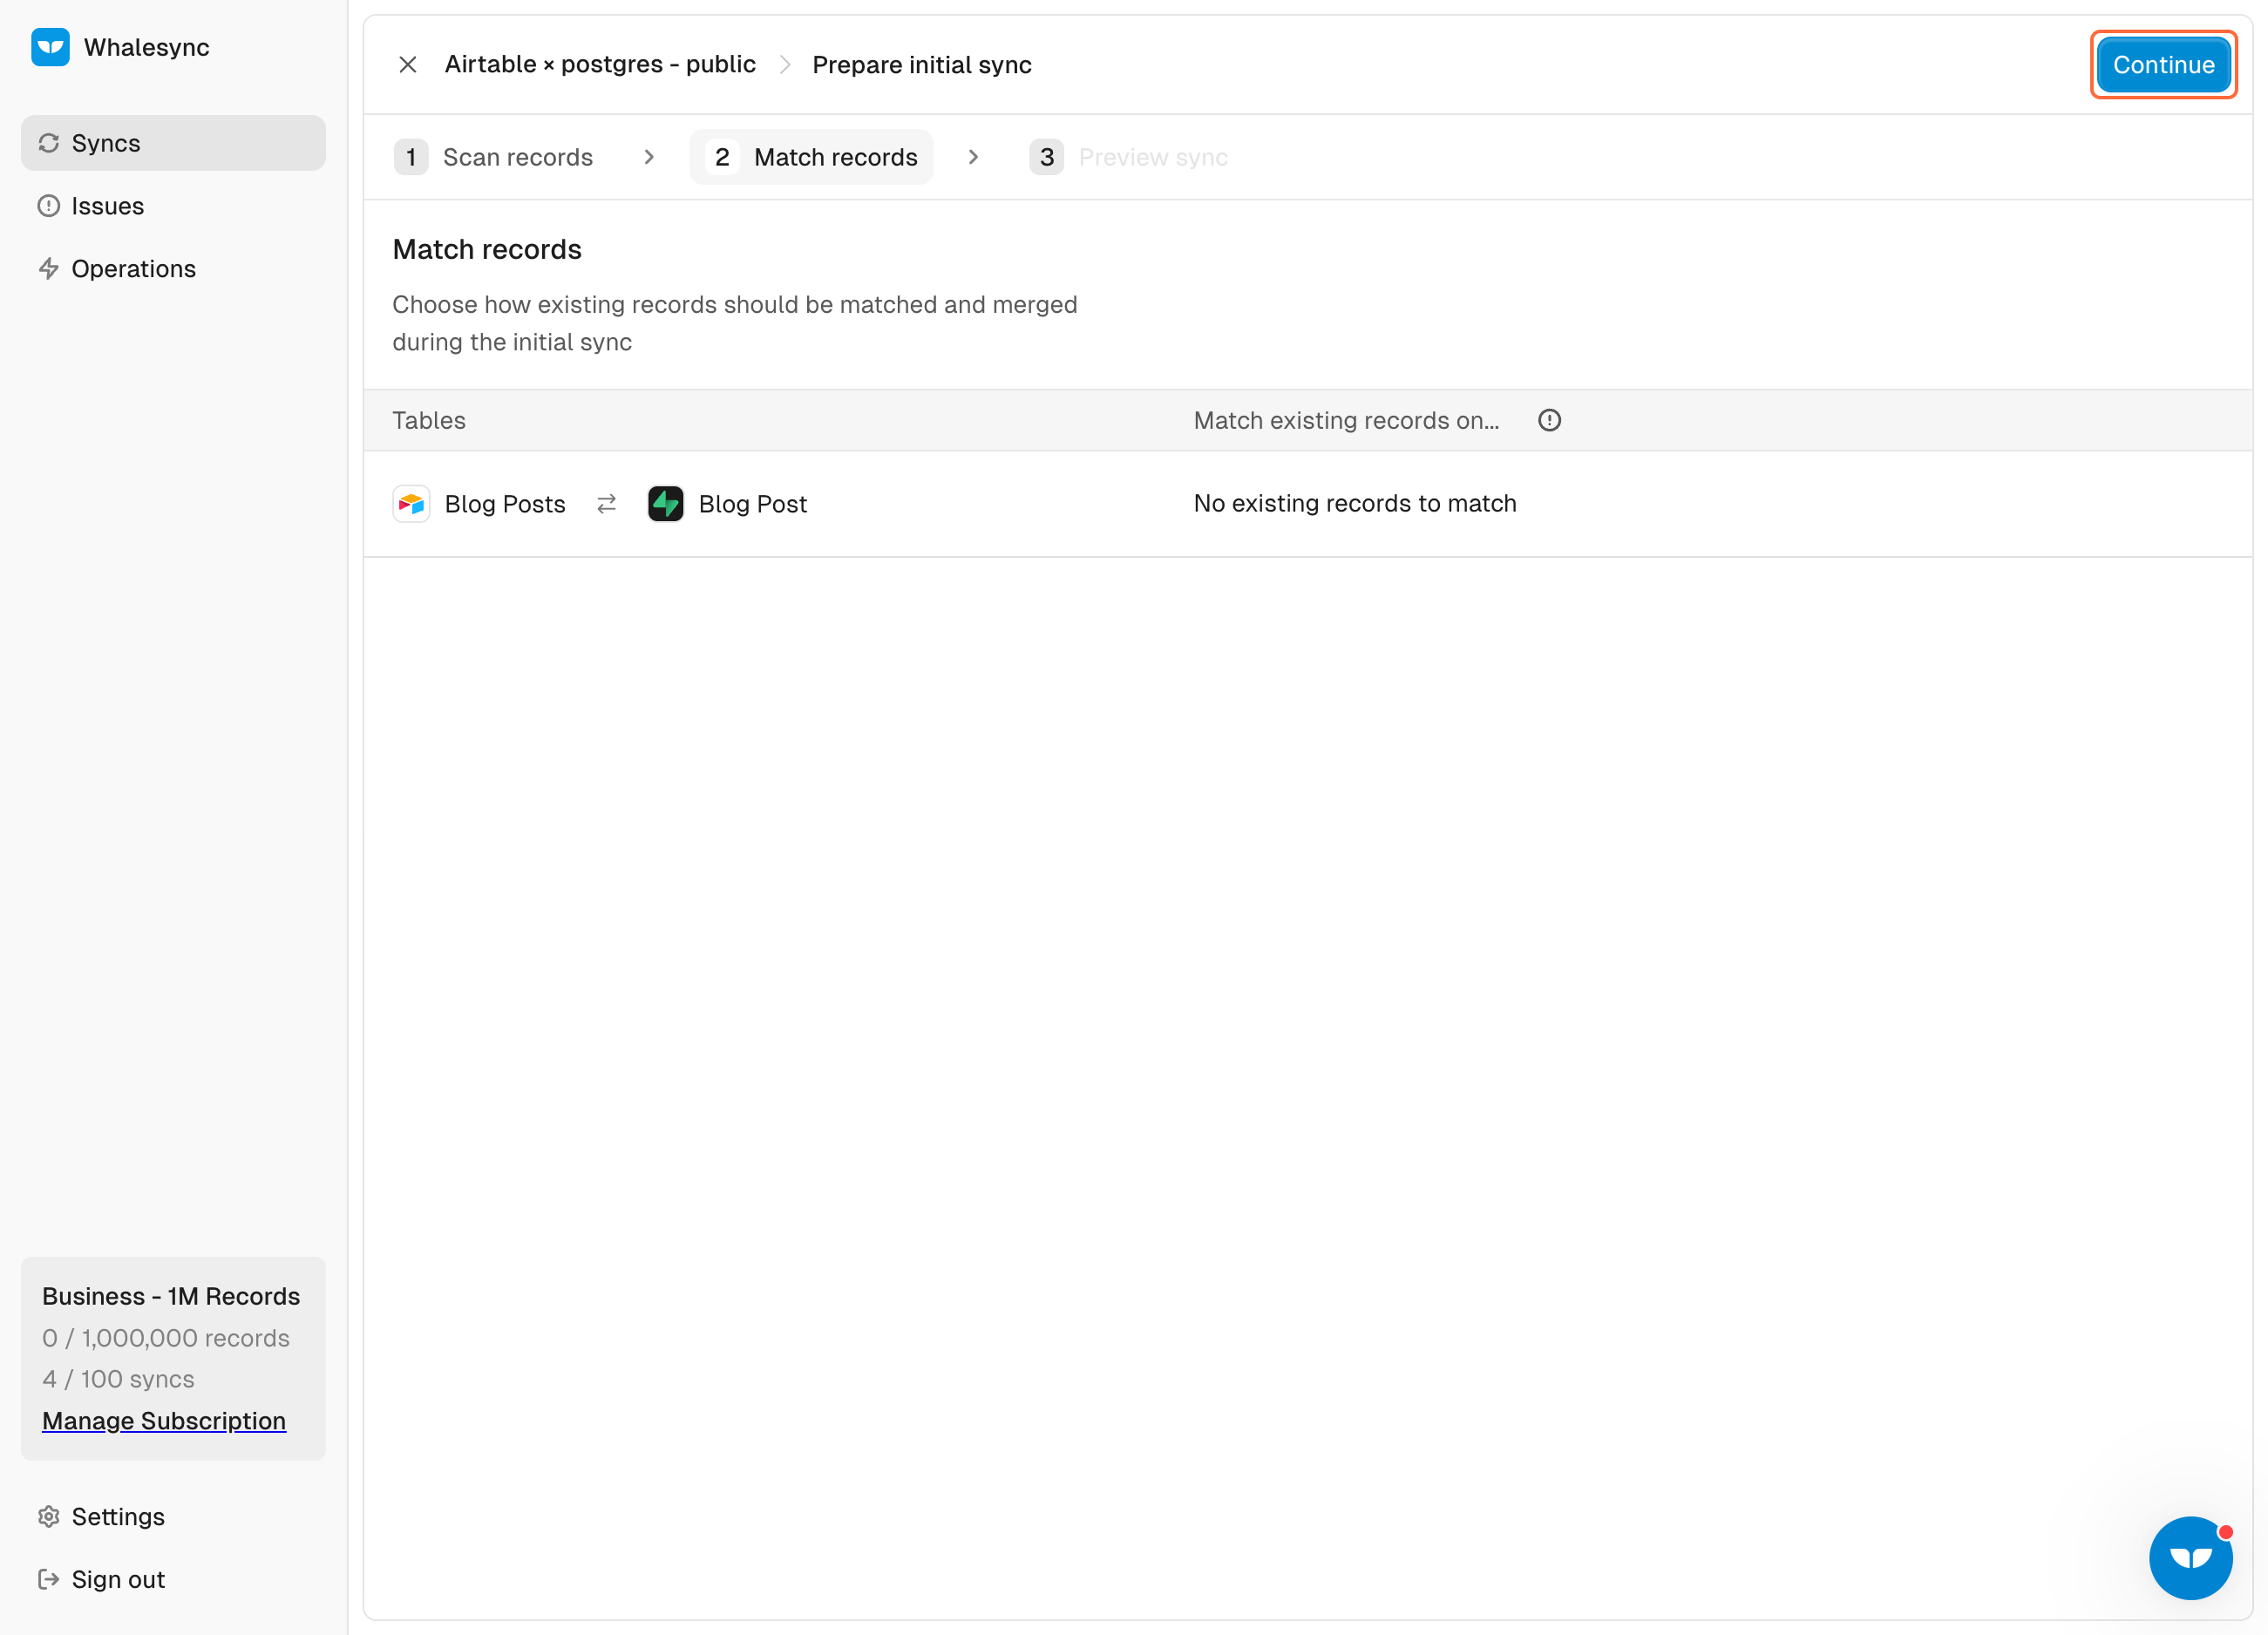This screenshot has width=2268, height=1635.
Task: Click No existing records to match text
Action: click(1355, 503)
